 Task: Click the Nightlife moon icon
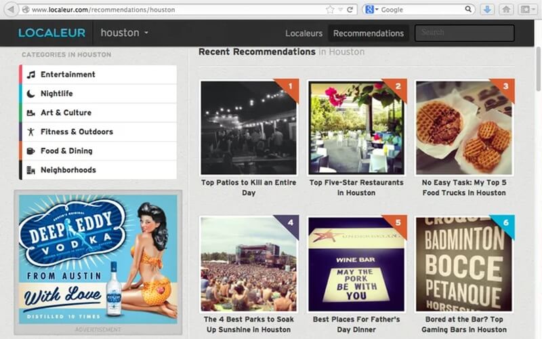click(x=31, y=94)
